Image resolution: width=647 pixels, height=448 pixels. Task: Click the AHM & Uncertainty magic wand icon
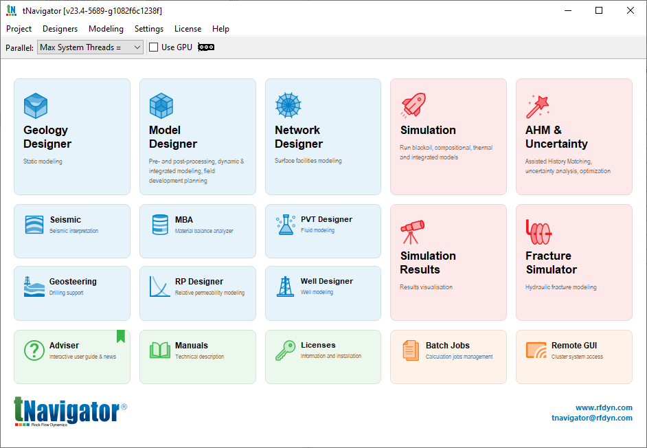[x=538, y=107]
